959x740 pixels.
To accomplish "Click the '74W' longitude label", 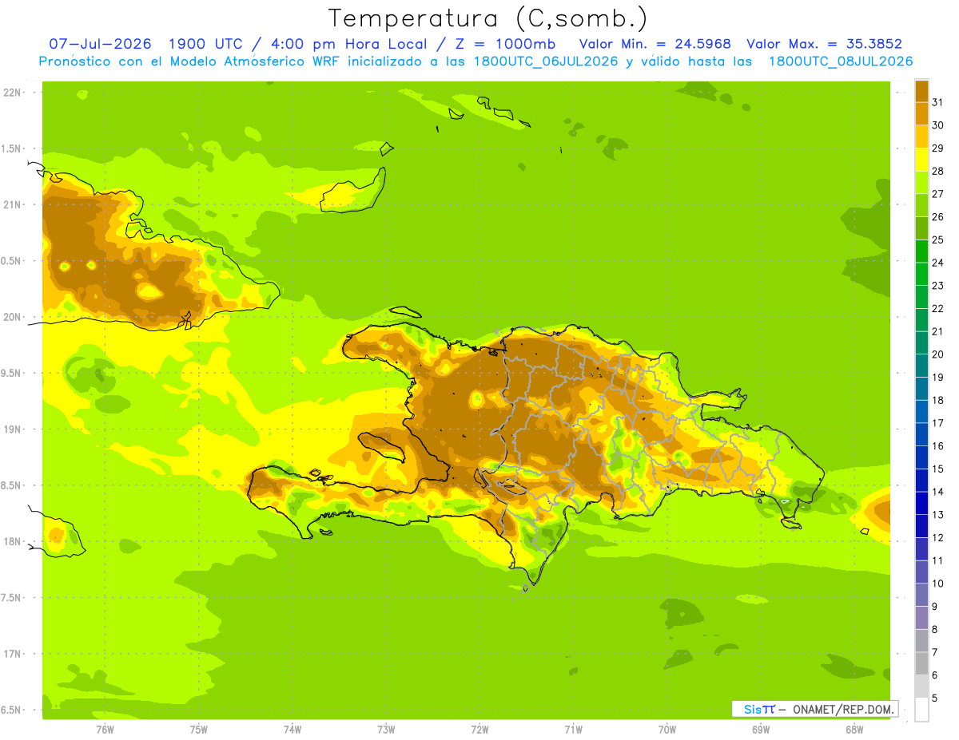I will [x=292, y=730].
